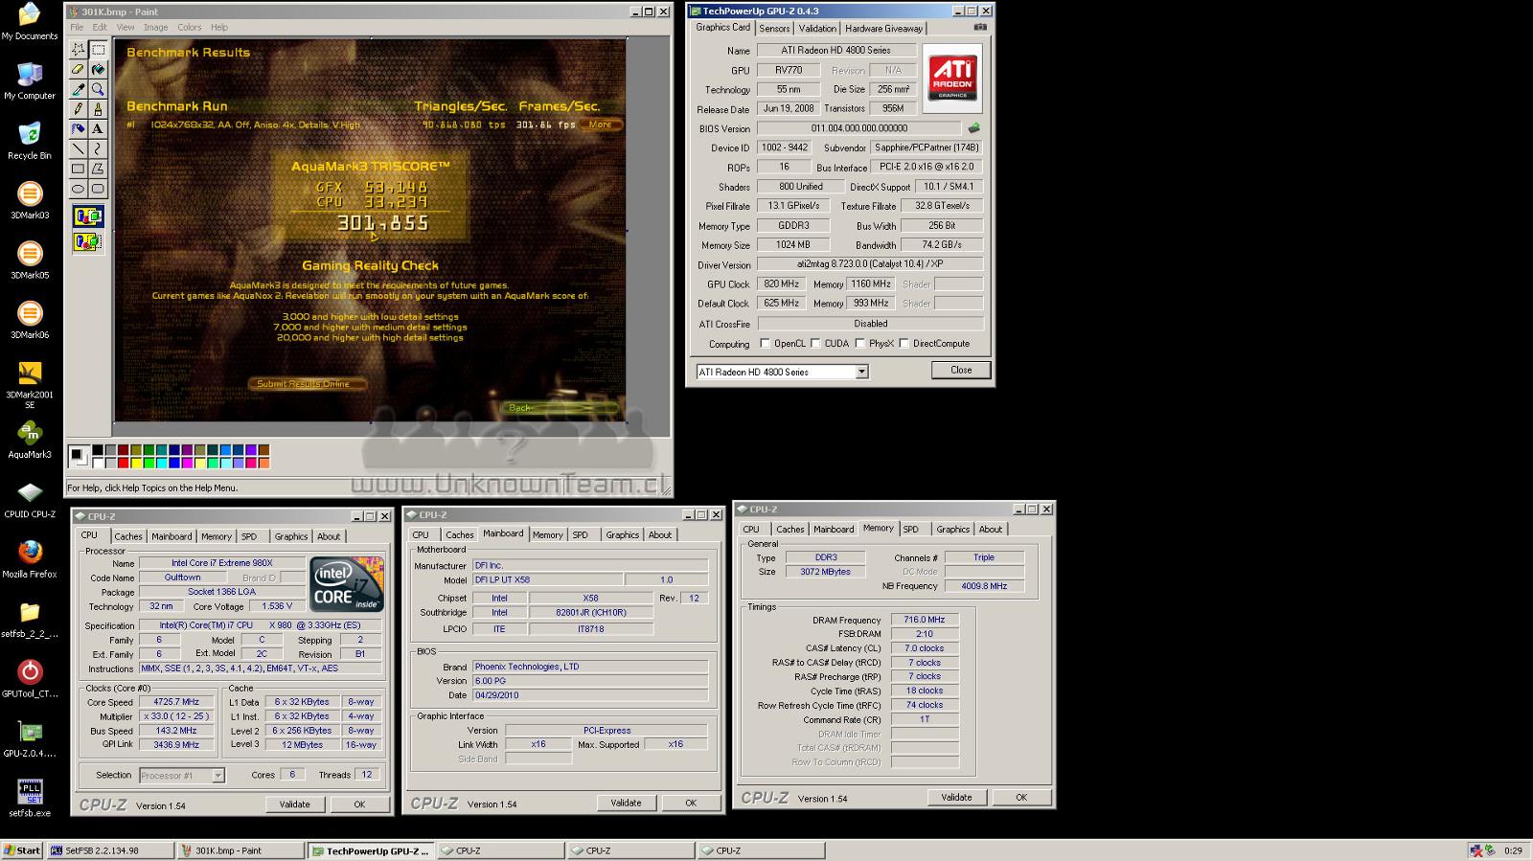
Task: Open the Image menu in Paint
Action: click(x=155, y=27)
